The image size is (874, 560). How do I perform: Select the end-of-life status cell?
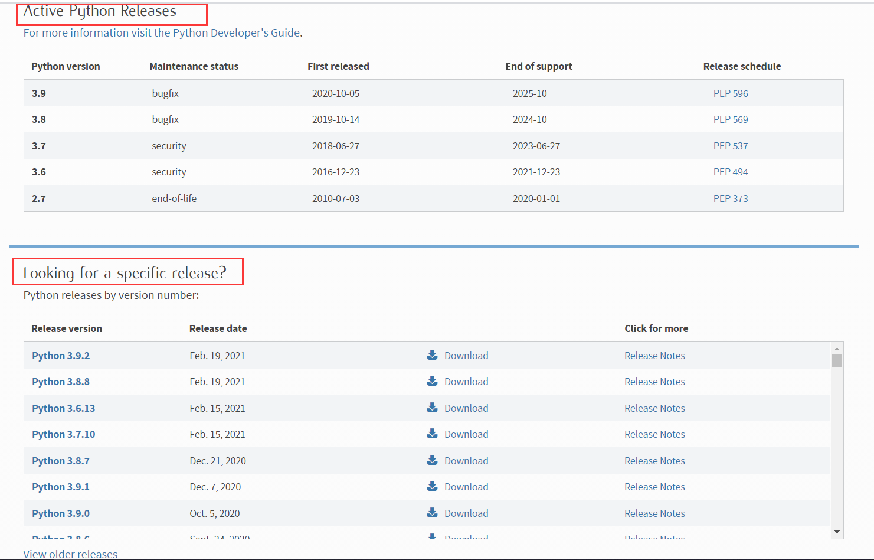click(174, 198)
